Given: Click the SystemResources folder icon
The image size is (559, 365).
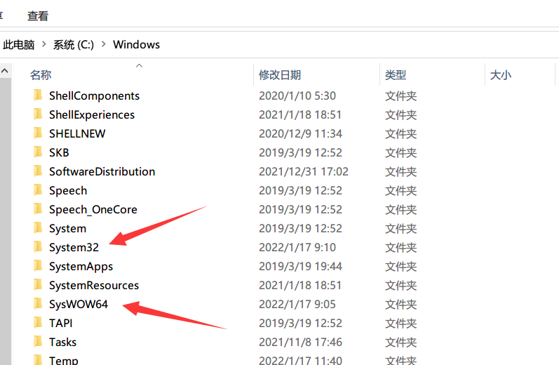Looking at the screenshot, I should click(38, 285).
